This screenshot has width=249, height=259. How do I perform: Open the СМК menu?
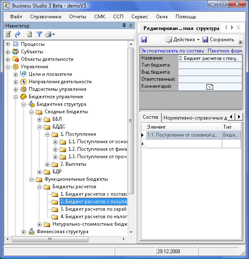(x=100, y=17)
